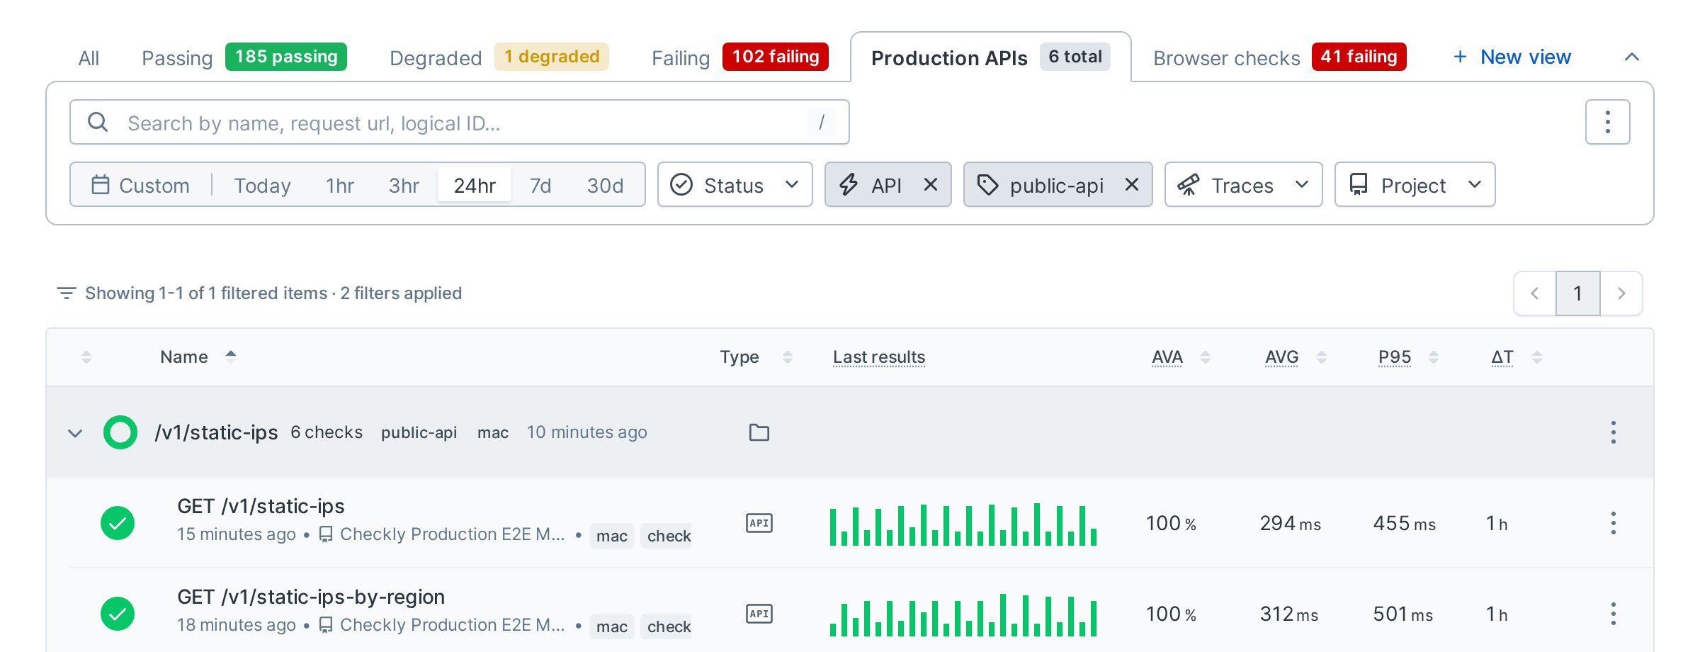Open kebab menu for /v1/static-ips group
Image resolution: width=1700 pixels, height=652 pixels.
[x=1614, y=432]
